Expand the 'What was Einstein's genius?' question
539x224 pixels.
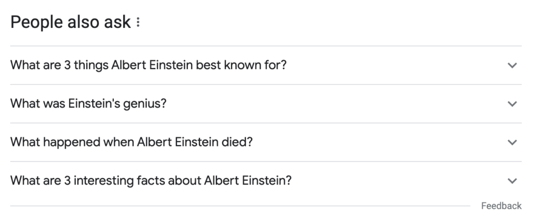[x=88, y=104]
